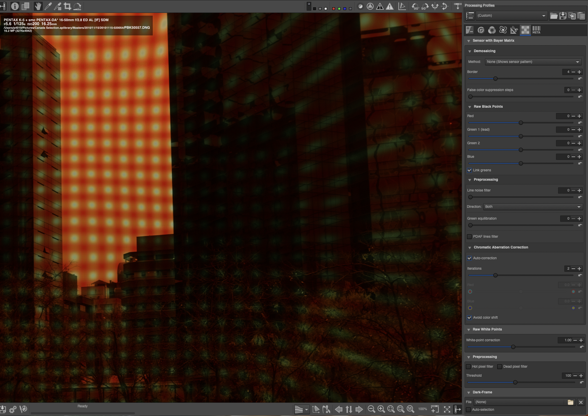The height and width of the screenshot is (416, 588).
Task: Enable the Hot pixel filter checkbox
Action: coord(468,367)
